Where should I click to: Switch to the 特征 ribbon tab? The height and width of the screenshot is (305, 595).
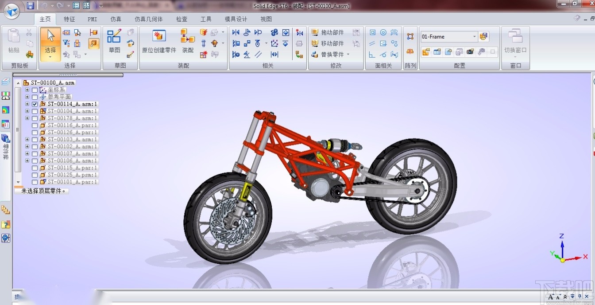(69, 19)
